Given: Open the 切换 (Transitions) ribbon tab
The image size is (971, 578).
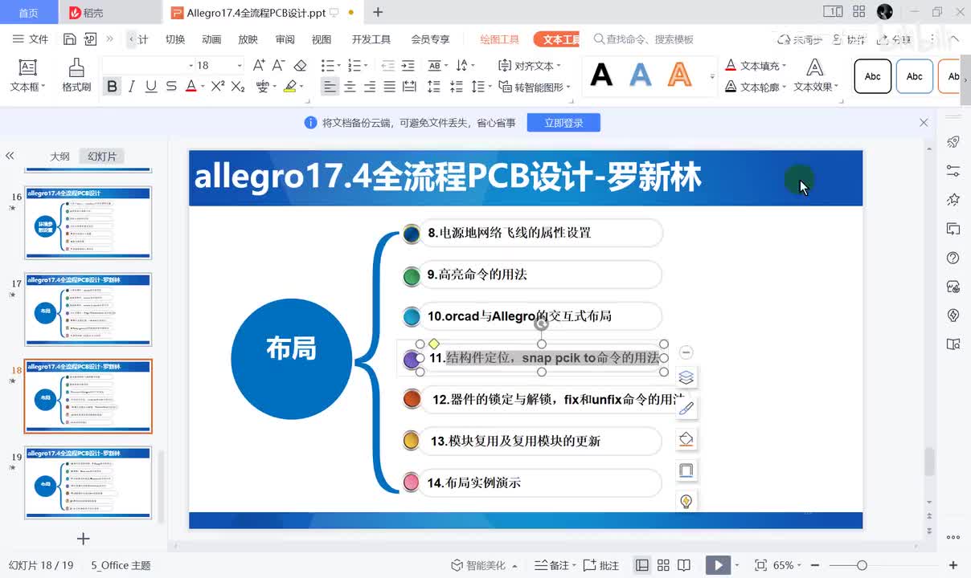Looking at the screenshot, I should pos(175,39).
